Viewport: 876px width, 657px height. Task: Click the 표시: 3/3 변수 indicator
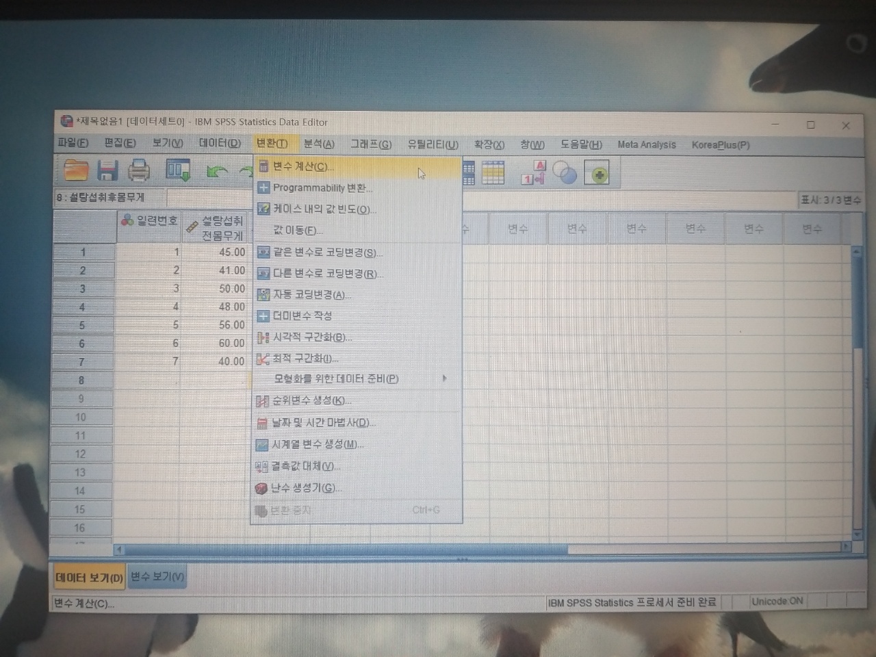tap(831, 200)
